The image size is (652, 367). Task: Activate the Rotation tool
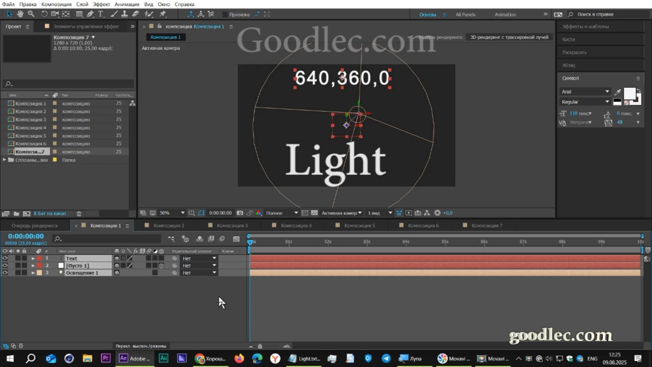click(x=44, y=14)
